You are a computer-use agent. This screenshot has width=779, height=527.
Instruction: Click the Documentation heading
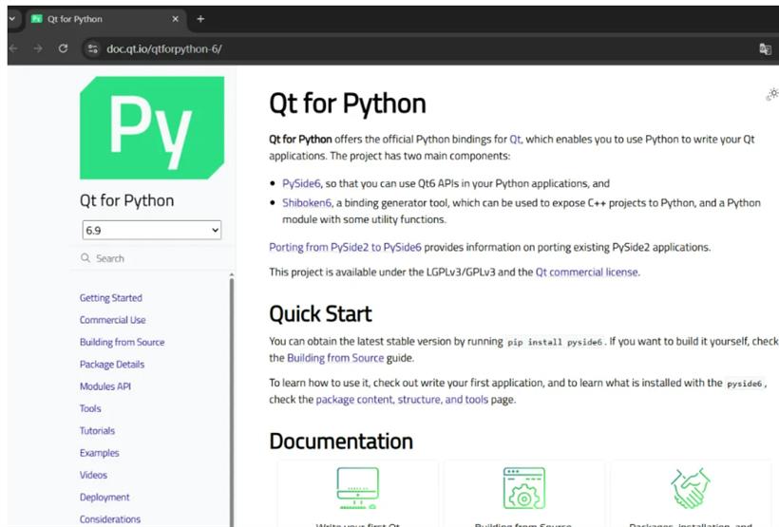click(x=341, y=442)
